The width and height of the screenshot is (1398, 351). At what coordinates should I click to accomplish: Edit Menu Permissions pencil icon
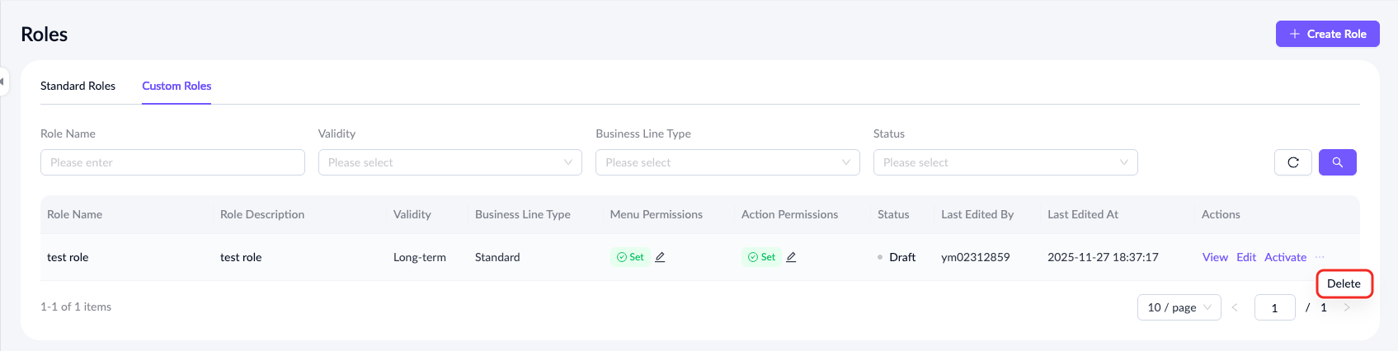coord(660,257)
